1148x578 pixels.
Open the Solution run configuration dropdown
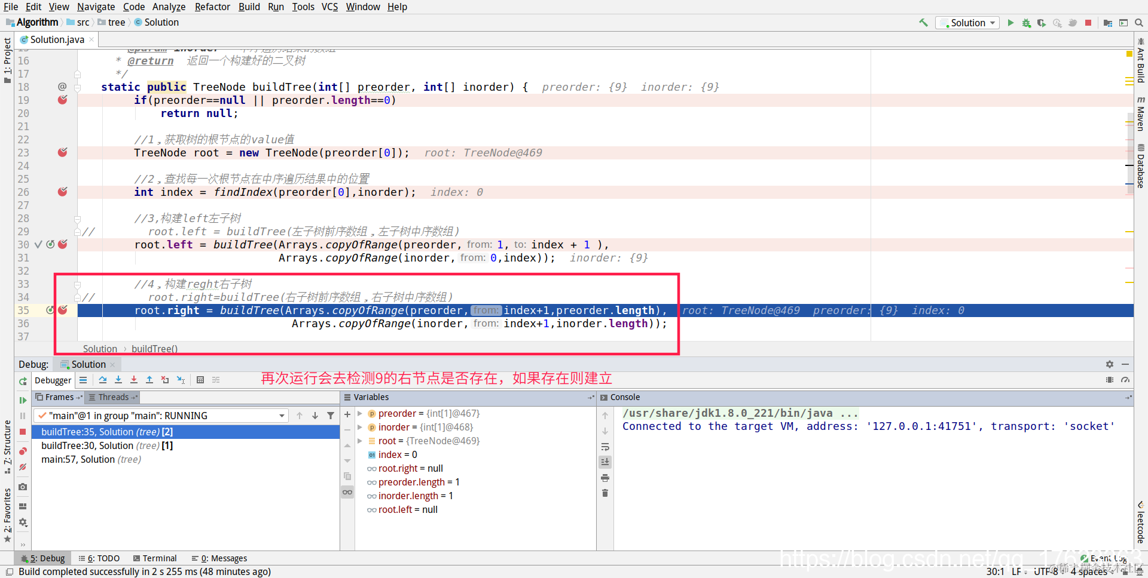[969, 23]
